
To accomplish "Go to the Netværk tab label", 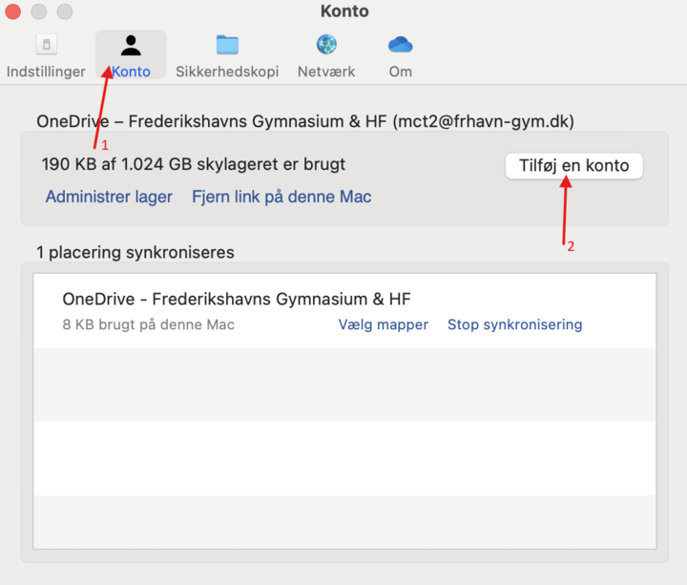I will (x=326, y=72).
